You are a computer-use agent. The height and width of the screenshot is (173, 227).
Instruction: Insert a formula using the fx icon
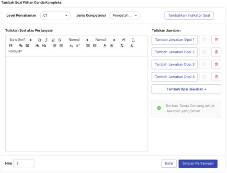coord(132,46)
